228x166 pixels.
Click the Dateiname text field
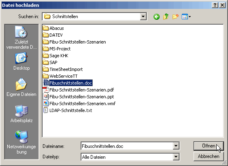pyautogui.click(x=127, y=146)
